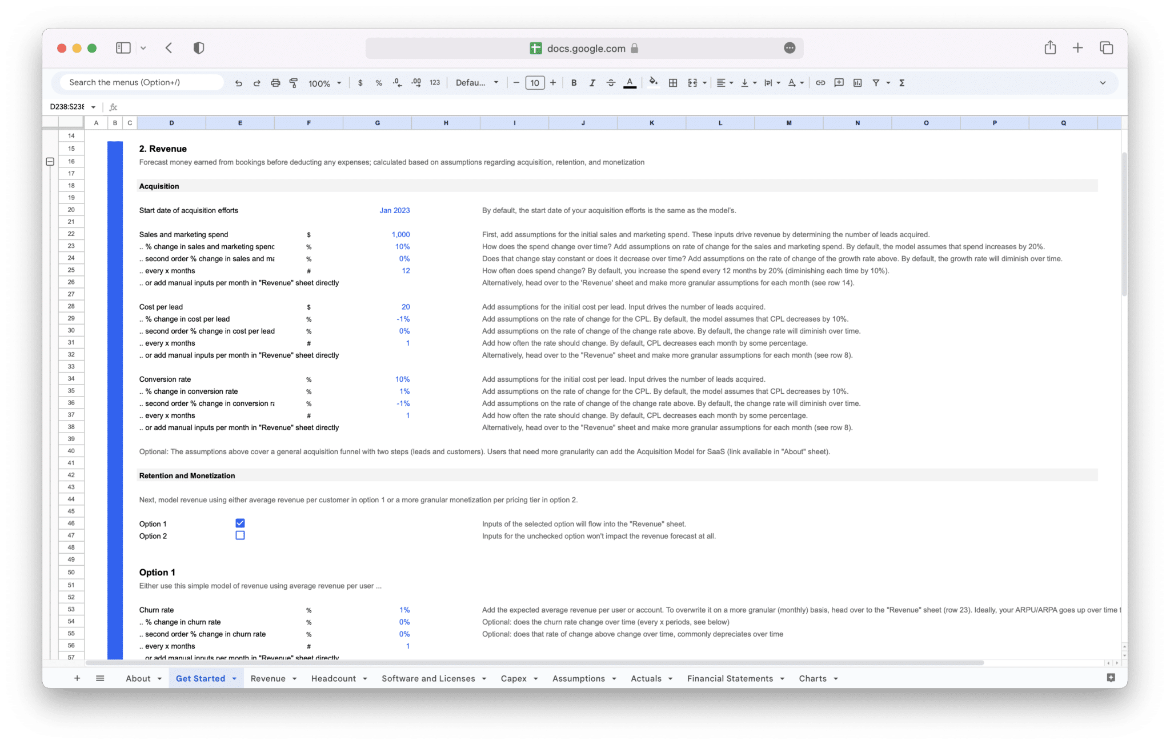Toggle strikethrough formatting

pos(611,82)
